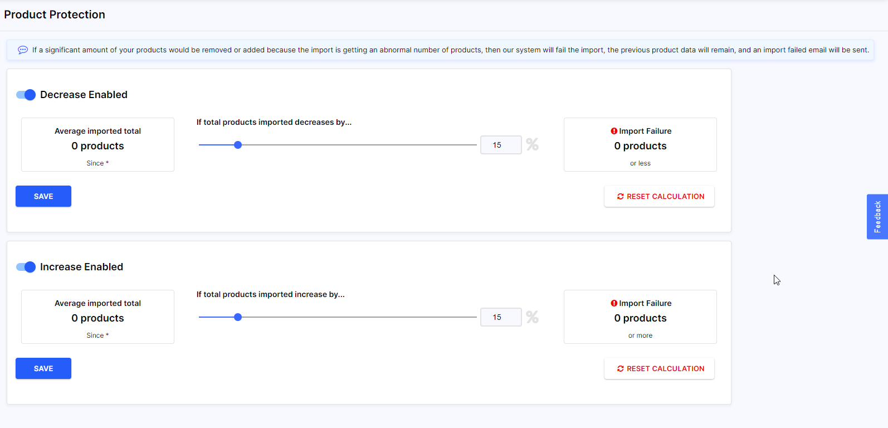Click the Product Protection heading
Image resolution: width=888 pixels, height=428 pixels.
tap(55, 14)
